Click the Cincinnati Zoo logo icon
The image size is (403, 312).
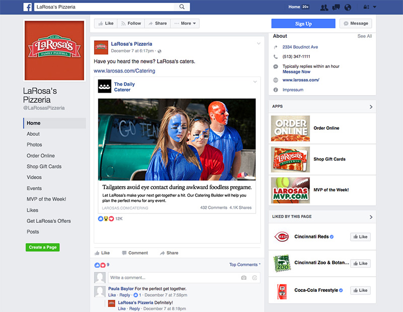tap(282, 263)
